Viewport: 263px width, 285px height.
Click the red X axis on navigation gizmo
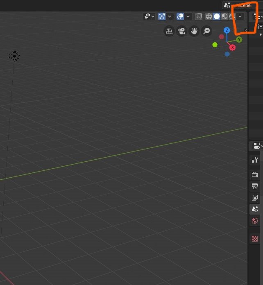click(x=232, y=47)
